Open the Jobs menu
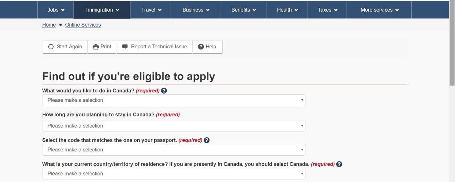The image size is (455, 182). click(56, 10)
